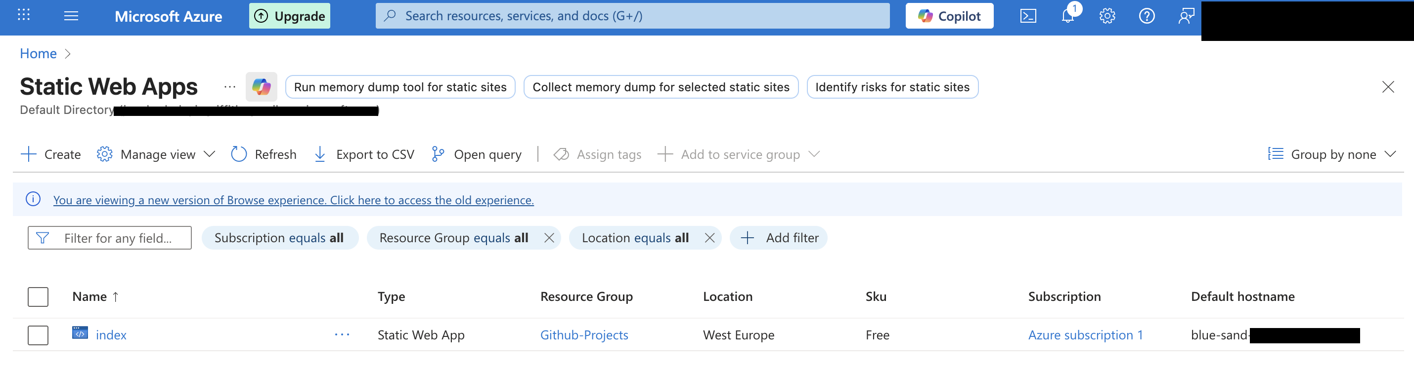Open the ellipsis next to Static Web Apps title
This screenshot has width=1414, height=367.
click(230, 87)
